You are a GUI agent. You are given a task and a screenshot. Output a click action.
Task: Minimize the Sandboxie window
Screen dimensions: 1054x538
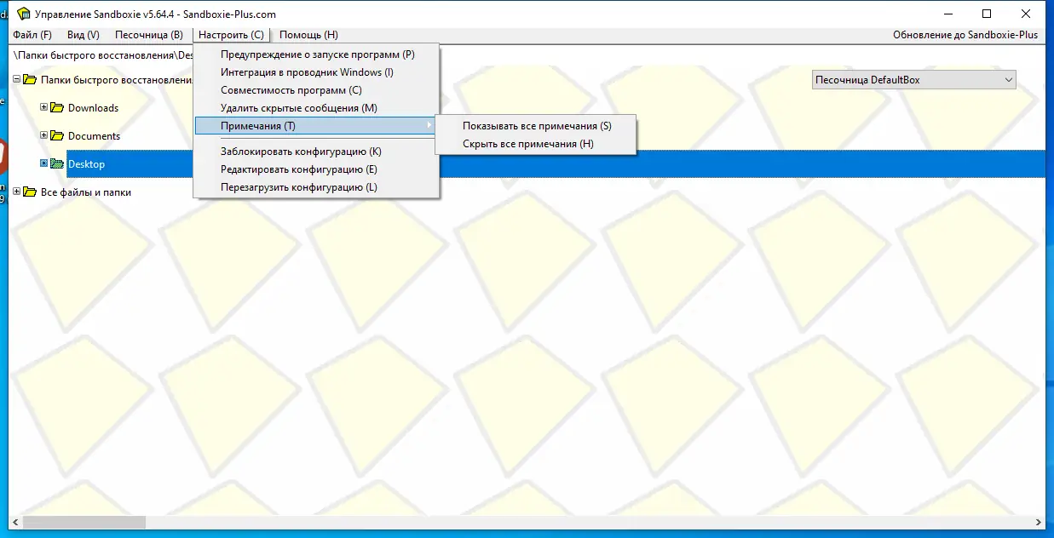pyautogui.click(x=947, y=14)
